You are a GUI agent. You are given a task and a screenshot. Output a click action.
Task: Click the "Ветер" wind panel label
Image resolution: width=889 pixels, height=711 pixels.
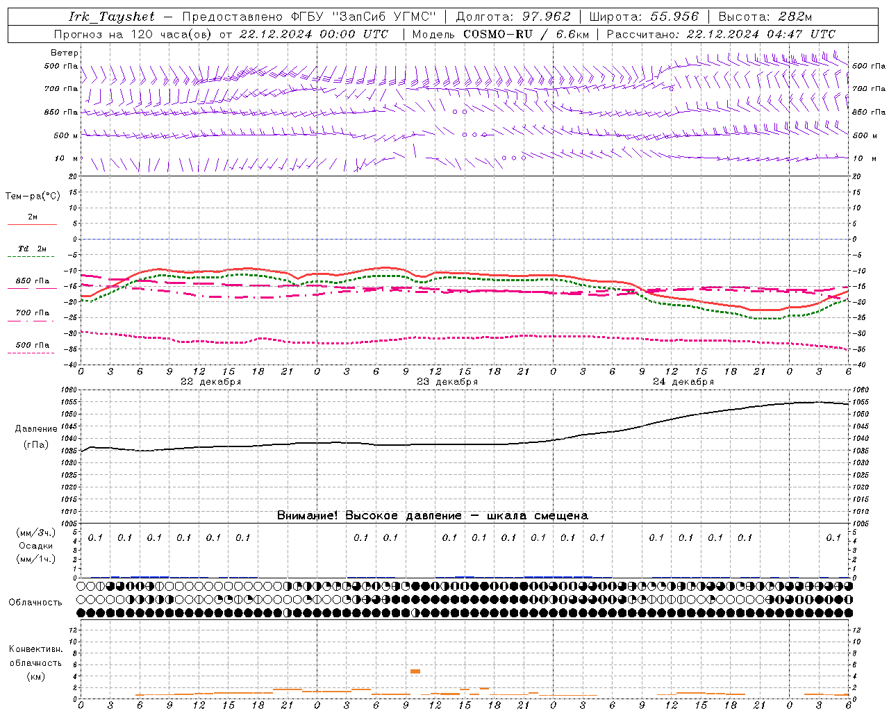point(65,53)
